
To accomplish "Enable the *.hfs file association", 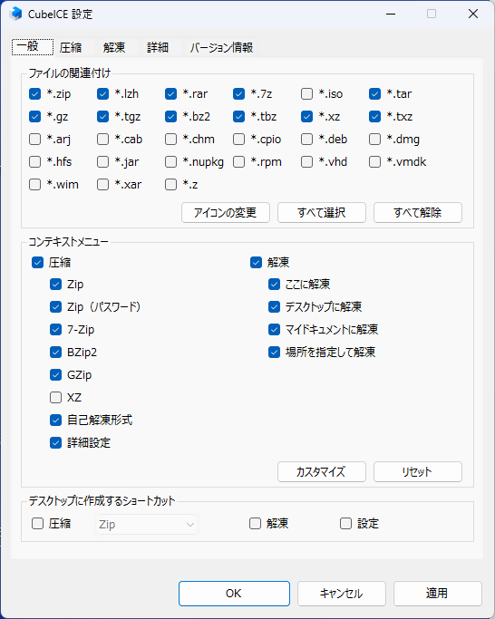I will [34, 162].
